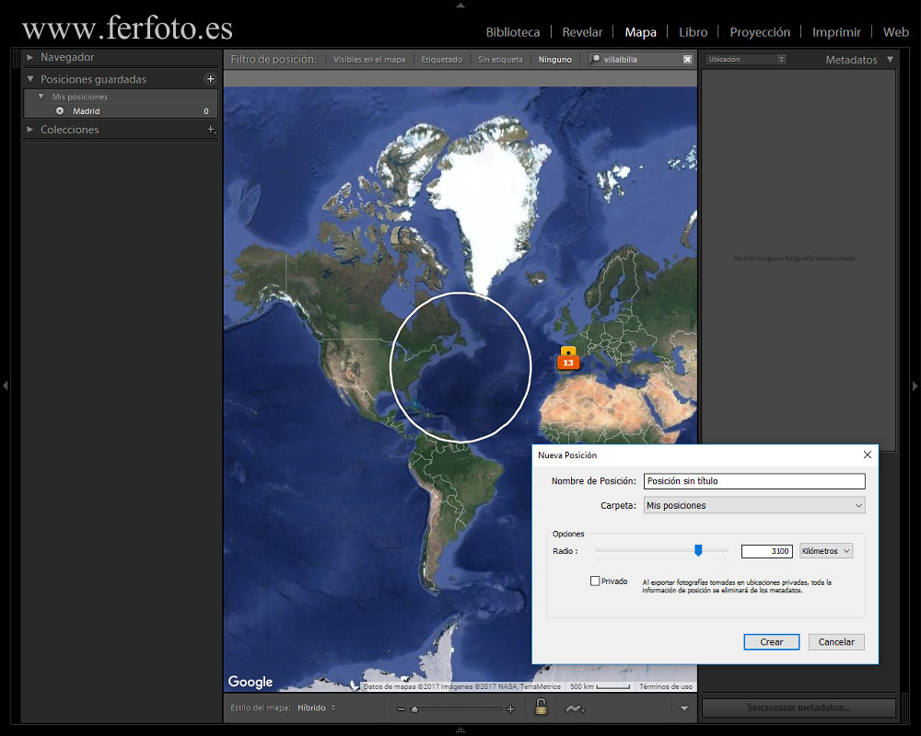Enable the Privado checkbox
Screen dimensions: 921x736
click(596, 581)
